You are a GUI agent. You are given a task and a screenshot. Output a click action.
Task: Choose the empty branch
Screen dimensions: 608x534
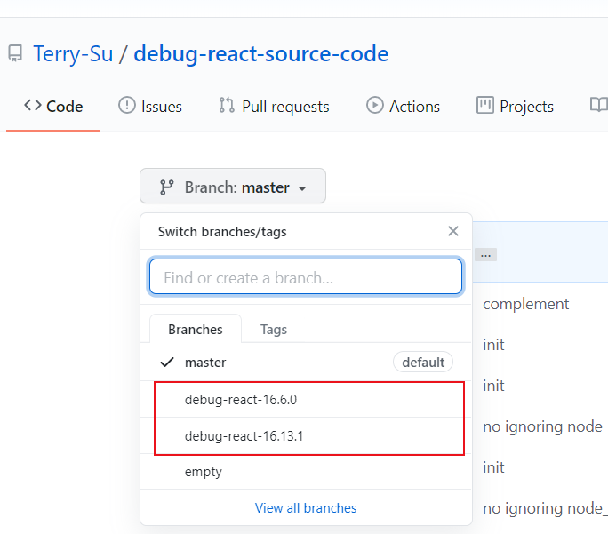204,472
